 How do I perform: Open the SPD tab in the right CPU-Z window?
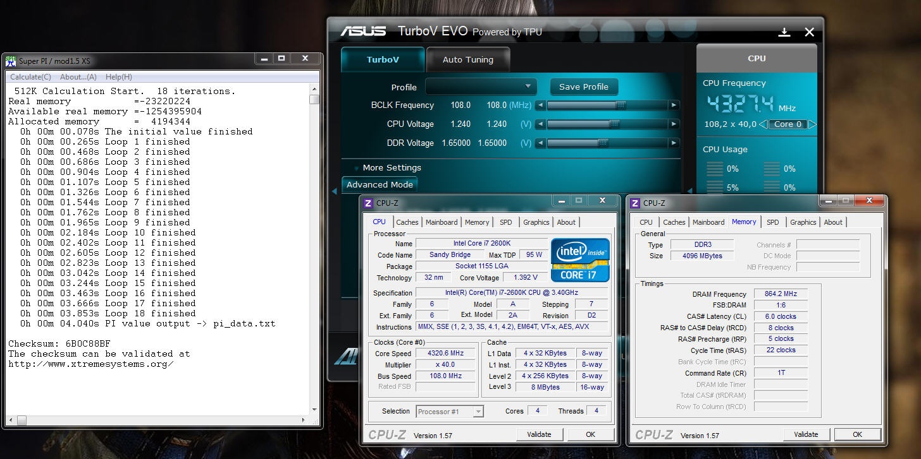point(773,222)
